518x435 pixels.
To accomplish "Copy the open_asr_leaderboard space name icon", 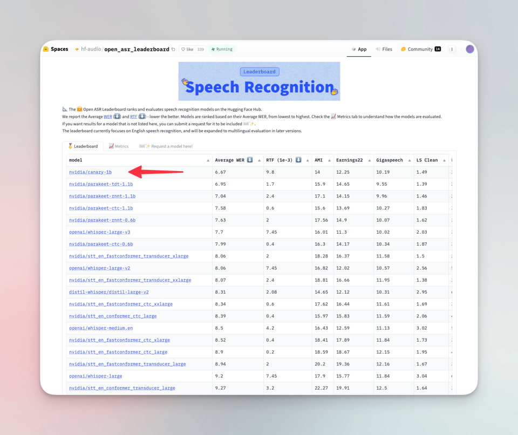I will coord(173,49).
